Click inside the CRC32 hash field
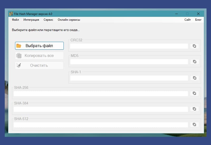Screen dimensions: 211x145 coord(129,46)
